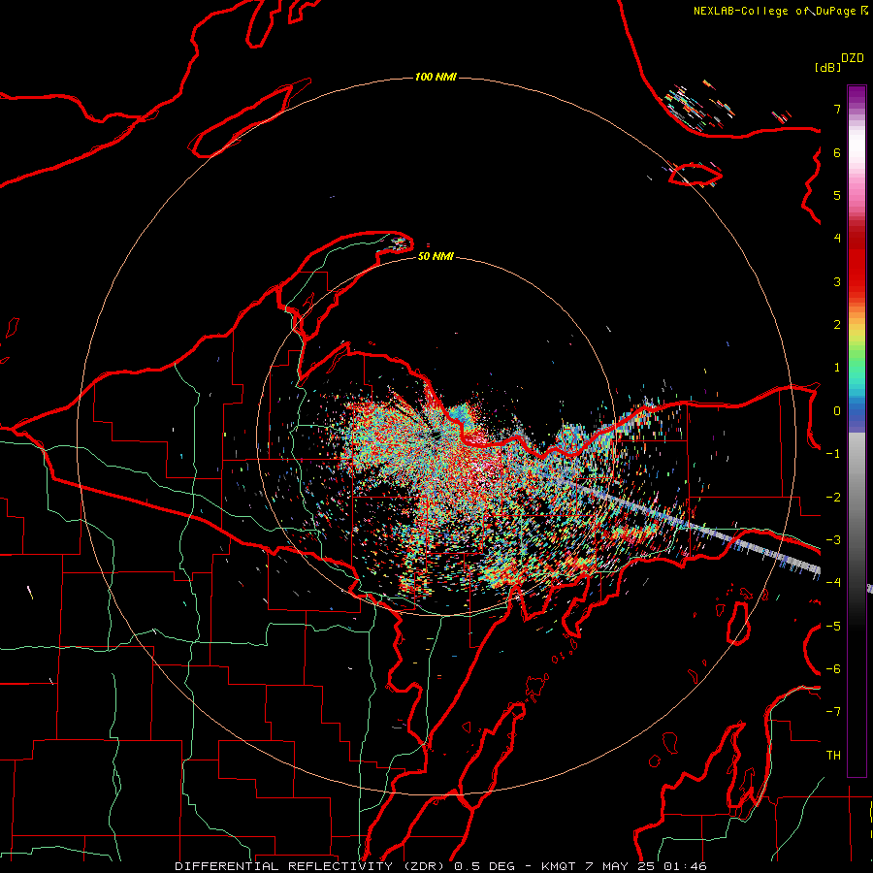Click the TH label on the color scale
The image size is (873, 873).
(x=833, y=756)
